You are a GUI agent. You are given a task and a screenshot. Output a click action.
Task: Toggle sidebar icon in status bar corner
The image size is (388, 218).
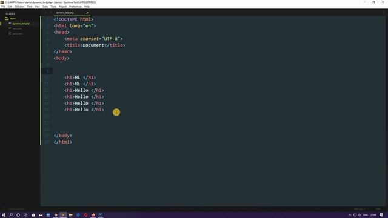click(x=3, y=209)
